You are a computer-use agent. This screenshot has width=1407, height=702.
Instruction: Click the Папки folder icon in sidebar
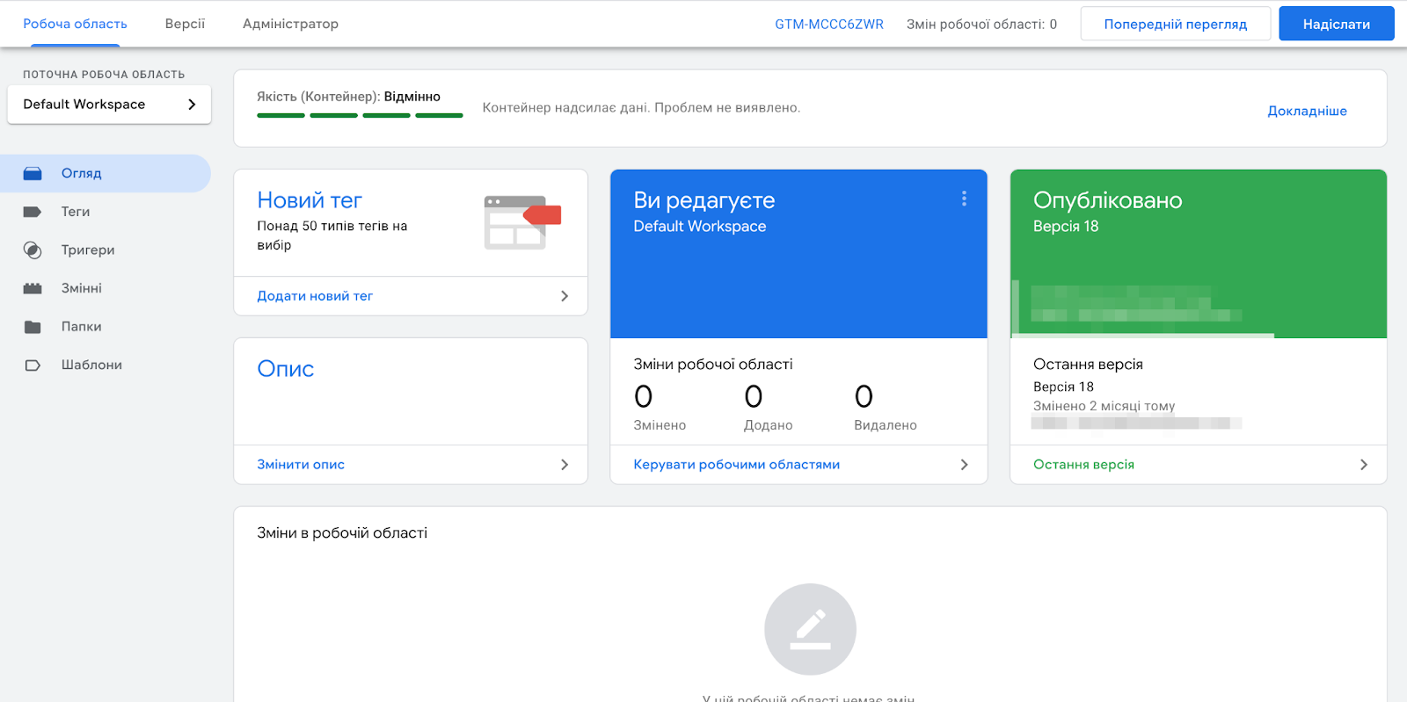coord(33,327)
